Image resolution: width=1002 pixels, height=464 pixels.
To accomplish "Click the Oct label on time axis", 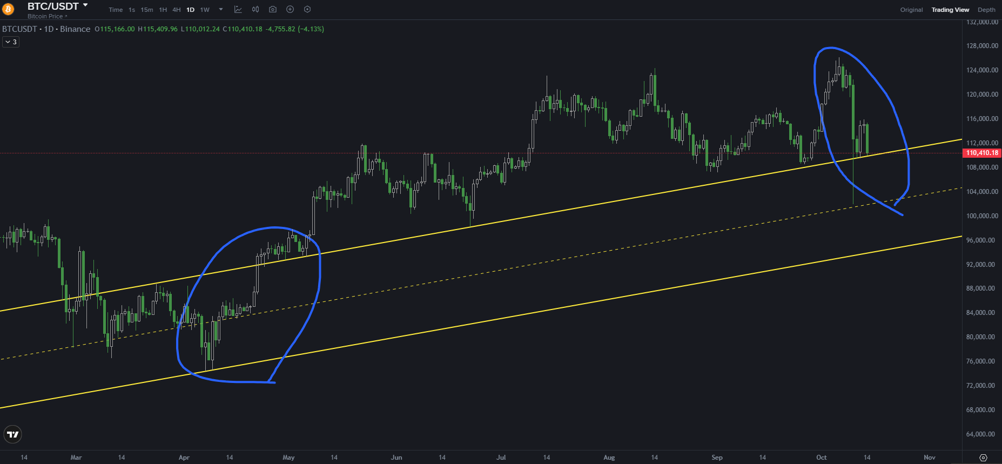I will click(x=821, y=458).
